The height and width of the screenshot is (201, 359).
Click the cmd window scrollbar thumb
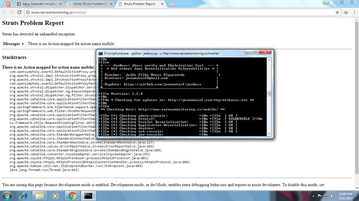[x=269, y=94]
